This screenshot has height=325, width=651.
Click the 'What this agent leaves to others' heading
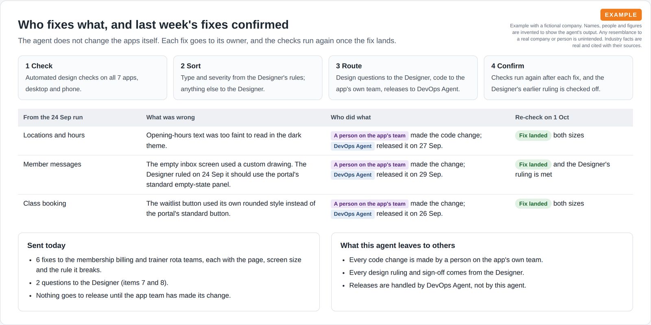tap(398, 246)
